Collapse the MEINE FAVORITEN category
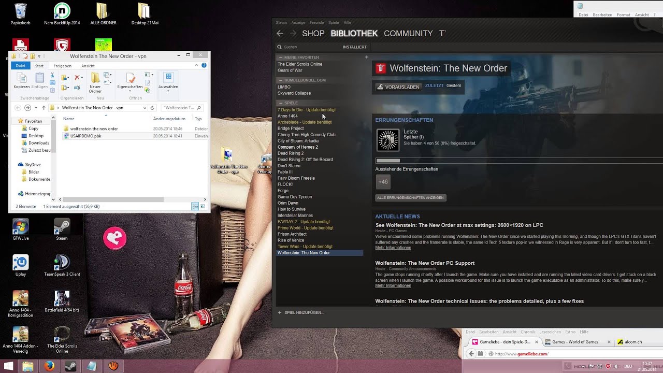The width and height of the screenshot is (663, 373). click(281, 58)
